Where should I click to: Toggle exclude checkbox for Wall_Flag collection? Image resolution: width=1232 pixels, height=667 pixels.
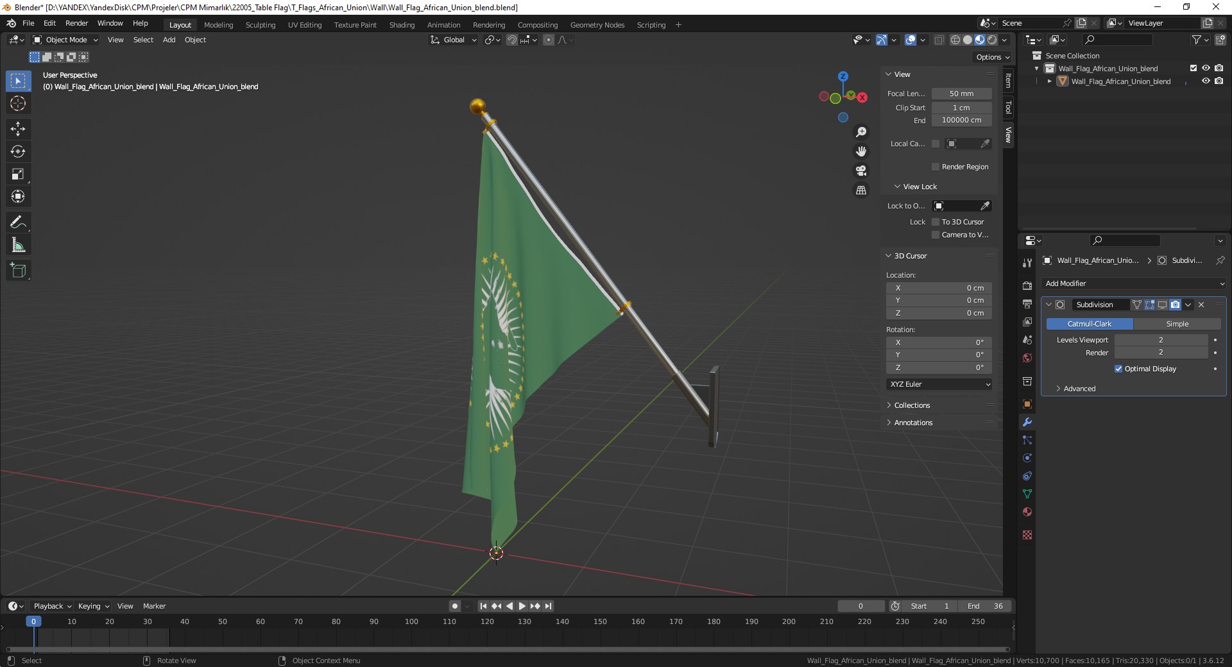click(1193, 68)
